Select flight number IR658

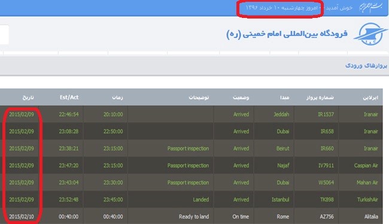point(327,131)
